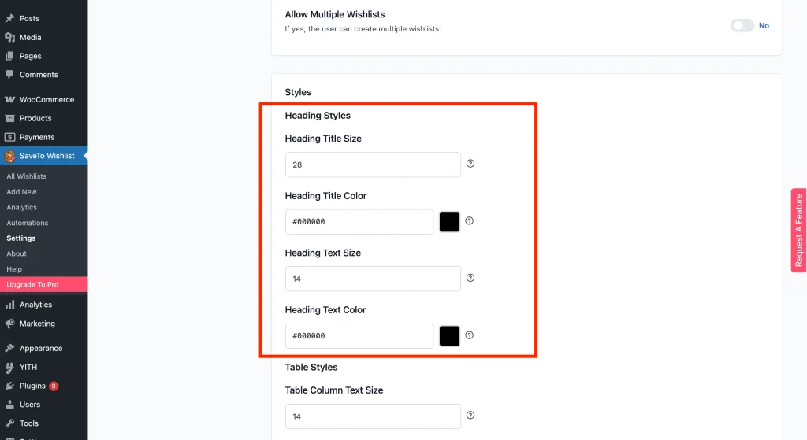Toggle Allow Multiple Wishlists switch

742,26
